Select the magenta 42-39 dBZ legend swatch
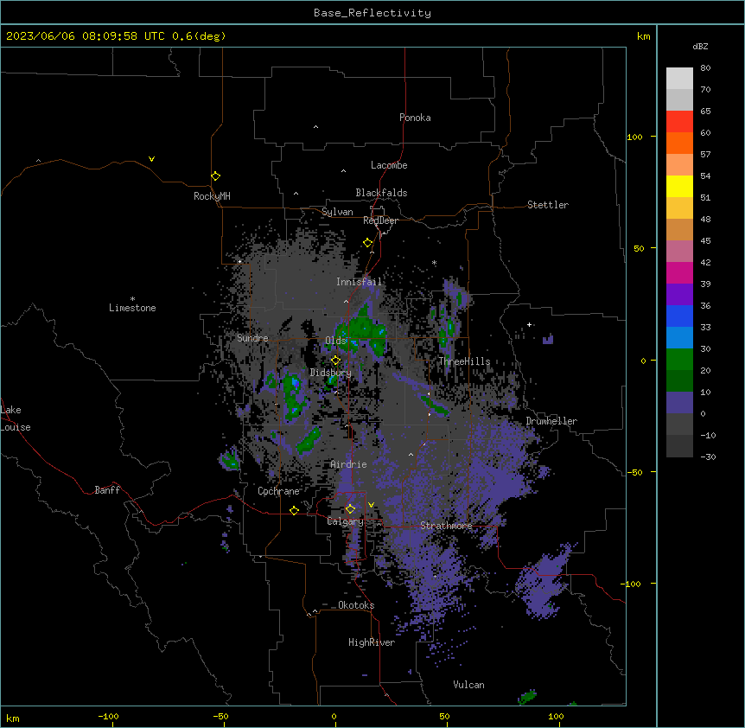This screenshot has height=728, width=745. (679, 272)
